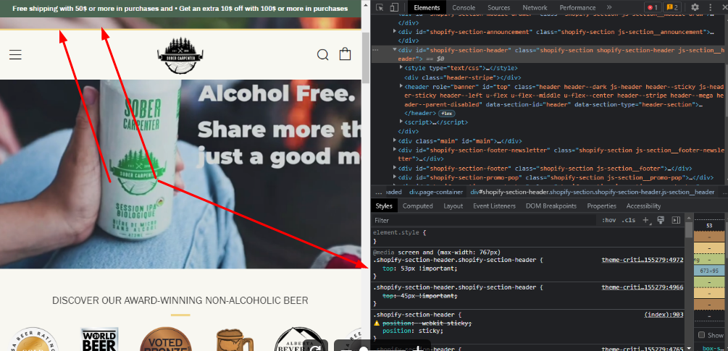Tick the Show checkbox in the box model pane

[701, 335]
